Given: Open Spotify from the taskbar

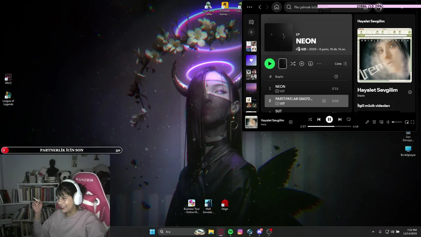Looking at the screenshot, I should (x=231, y=232).
